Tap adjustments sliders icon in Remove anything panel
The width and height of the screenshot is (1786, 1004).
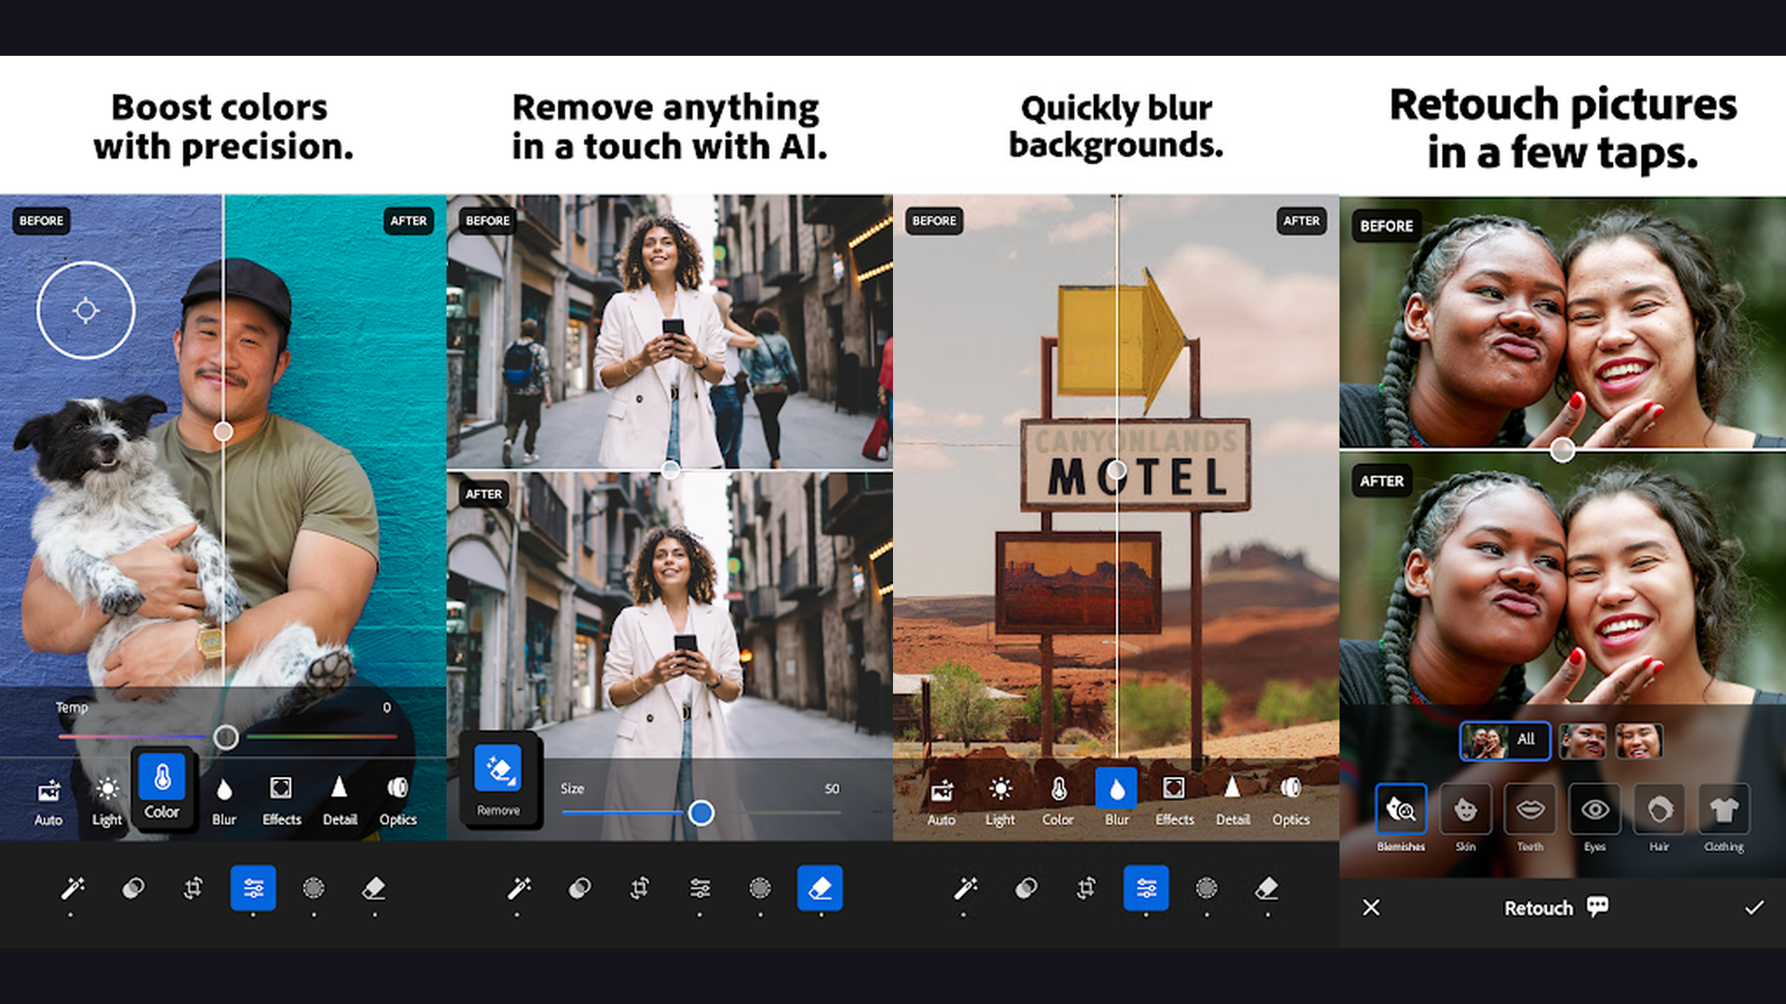click(700, 889)
